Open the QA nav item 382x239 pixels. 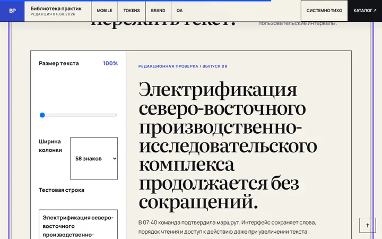tap(179, 11)
